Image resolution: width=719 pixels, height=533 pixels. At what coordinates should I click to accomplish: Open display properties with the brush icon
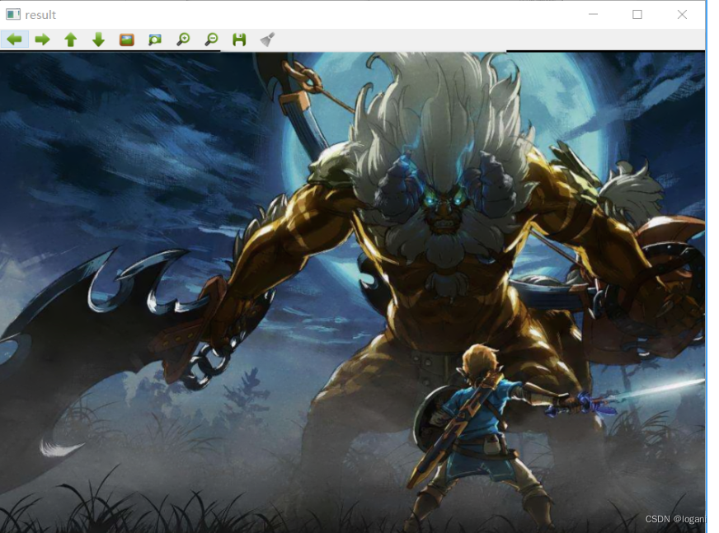(x=267, y=40)
